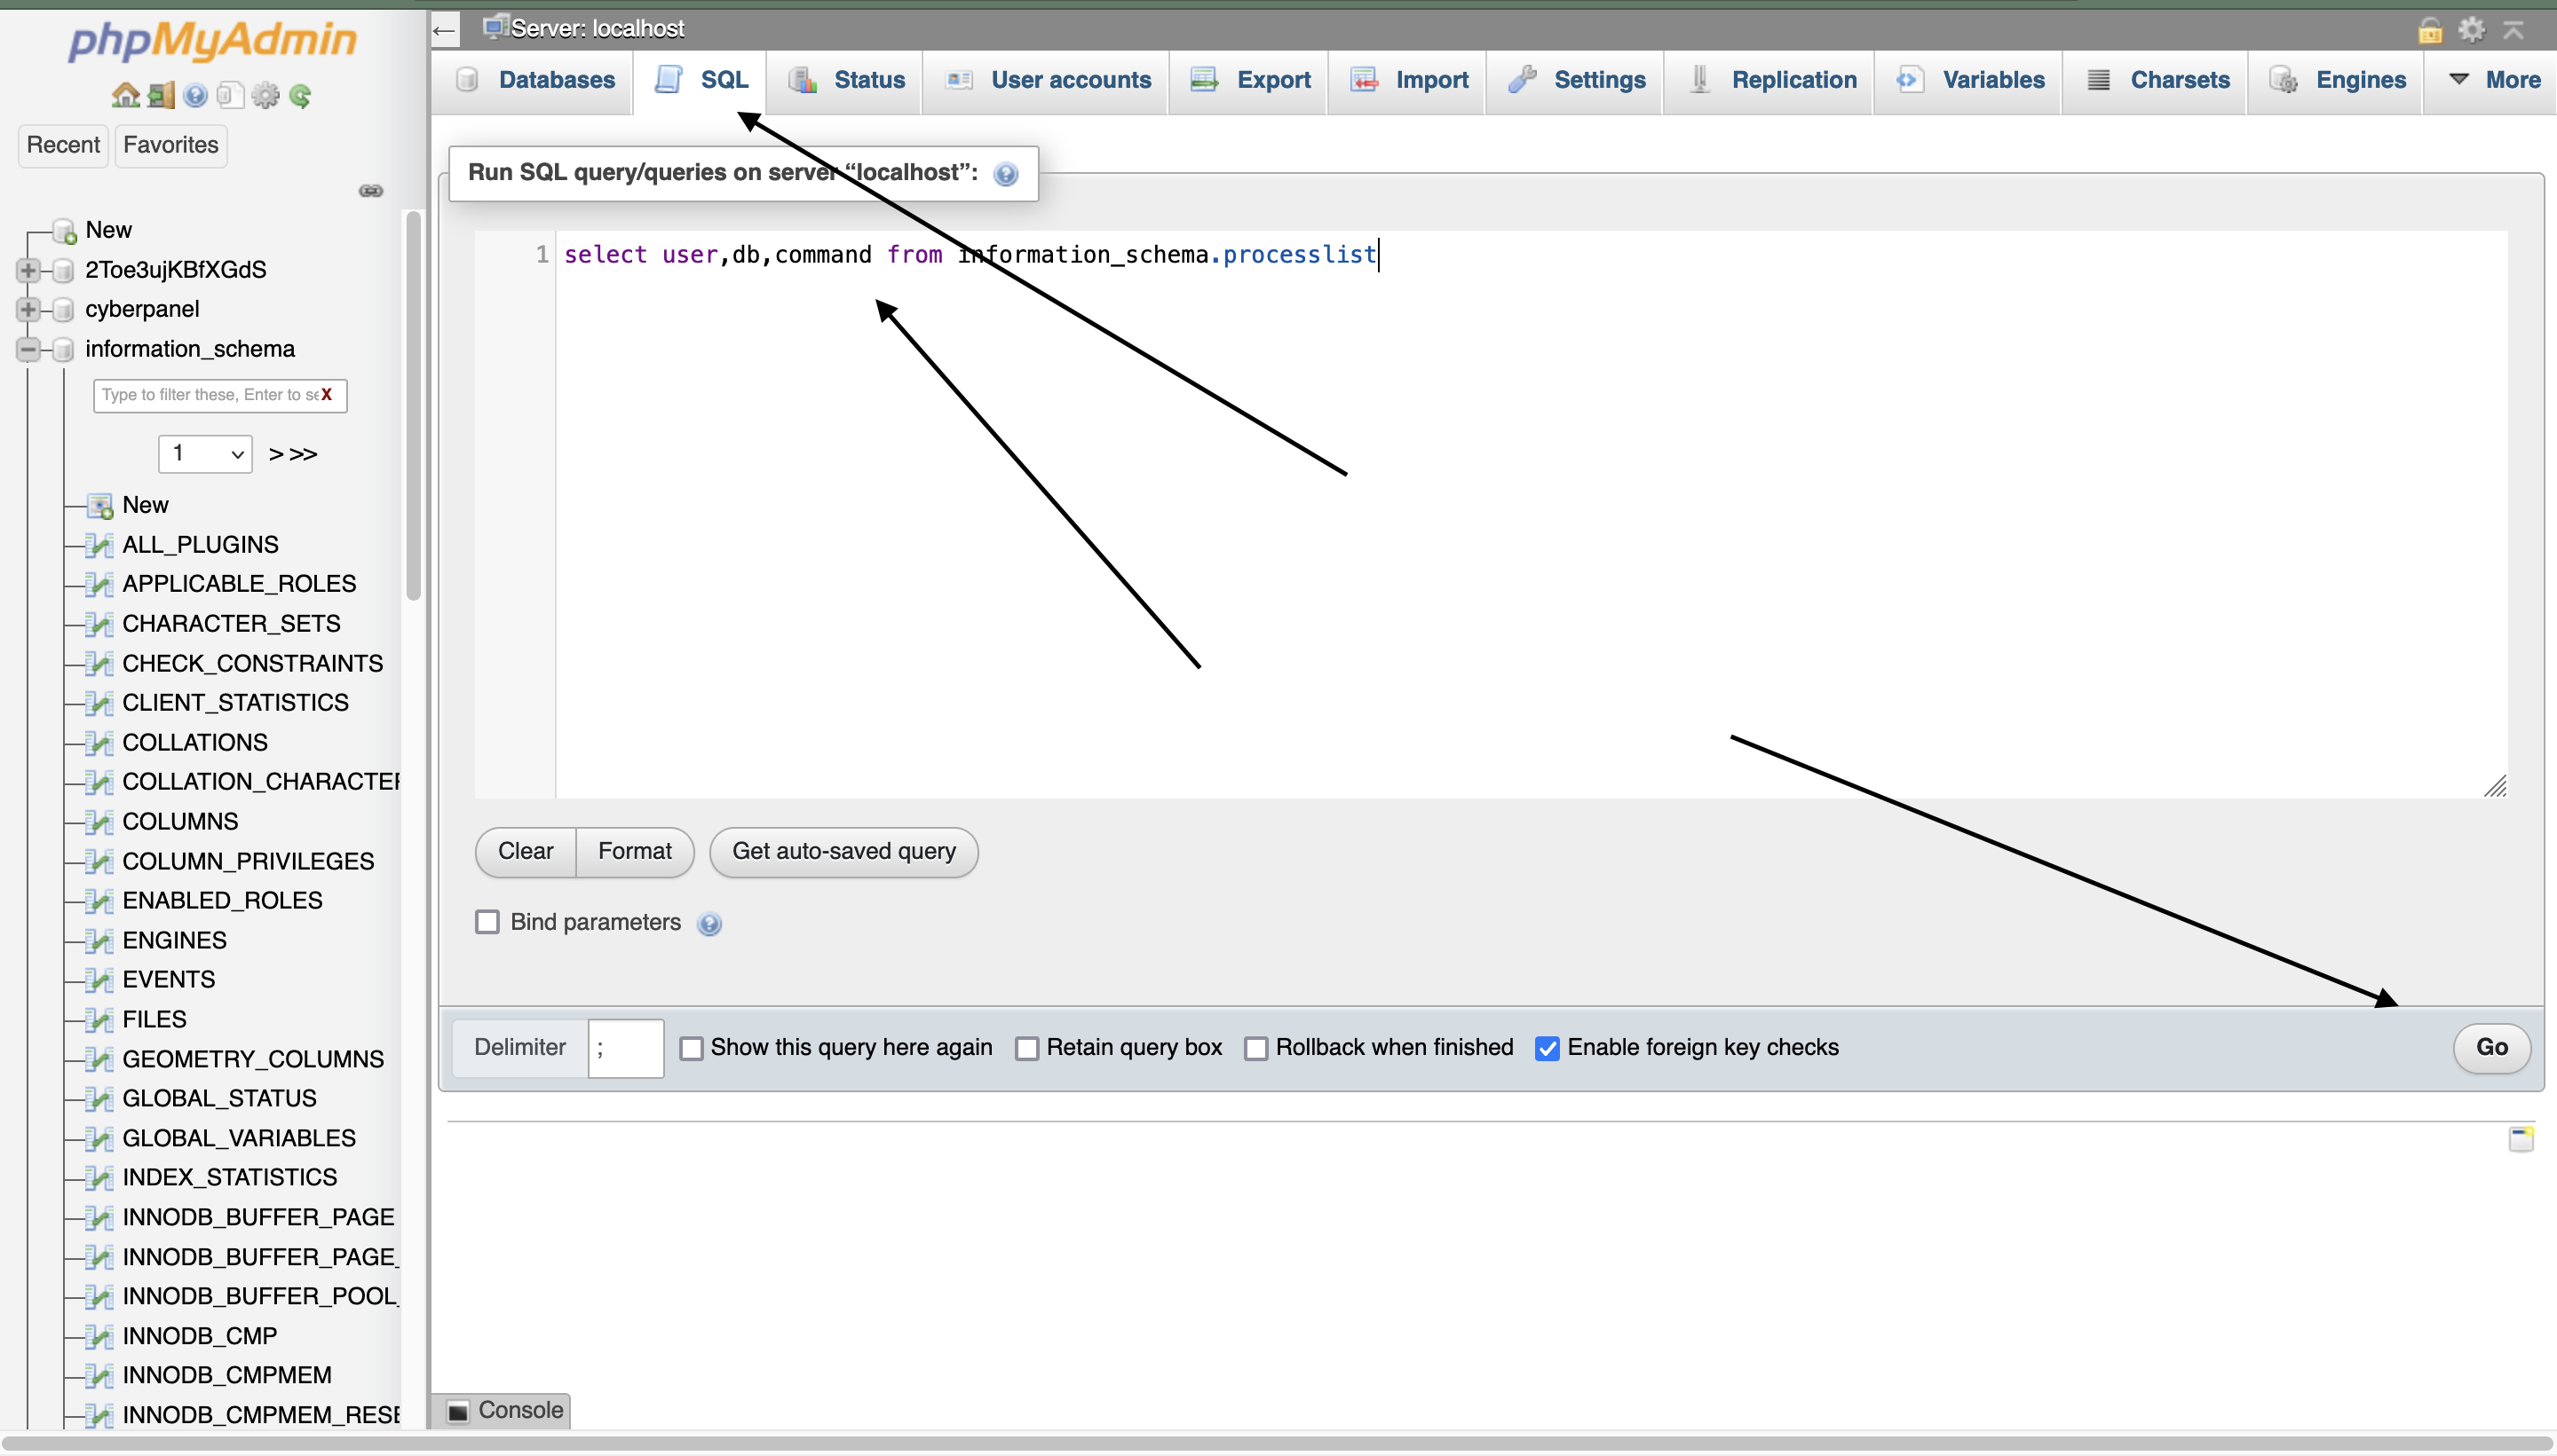Click the GLOBAL_STATUS table icon
The height and width of the screenshot is (1456, 2557).
(99, 1099)
